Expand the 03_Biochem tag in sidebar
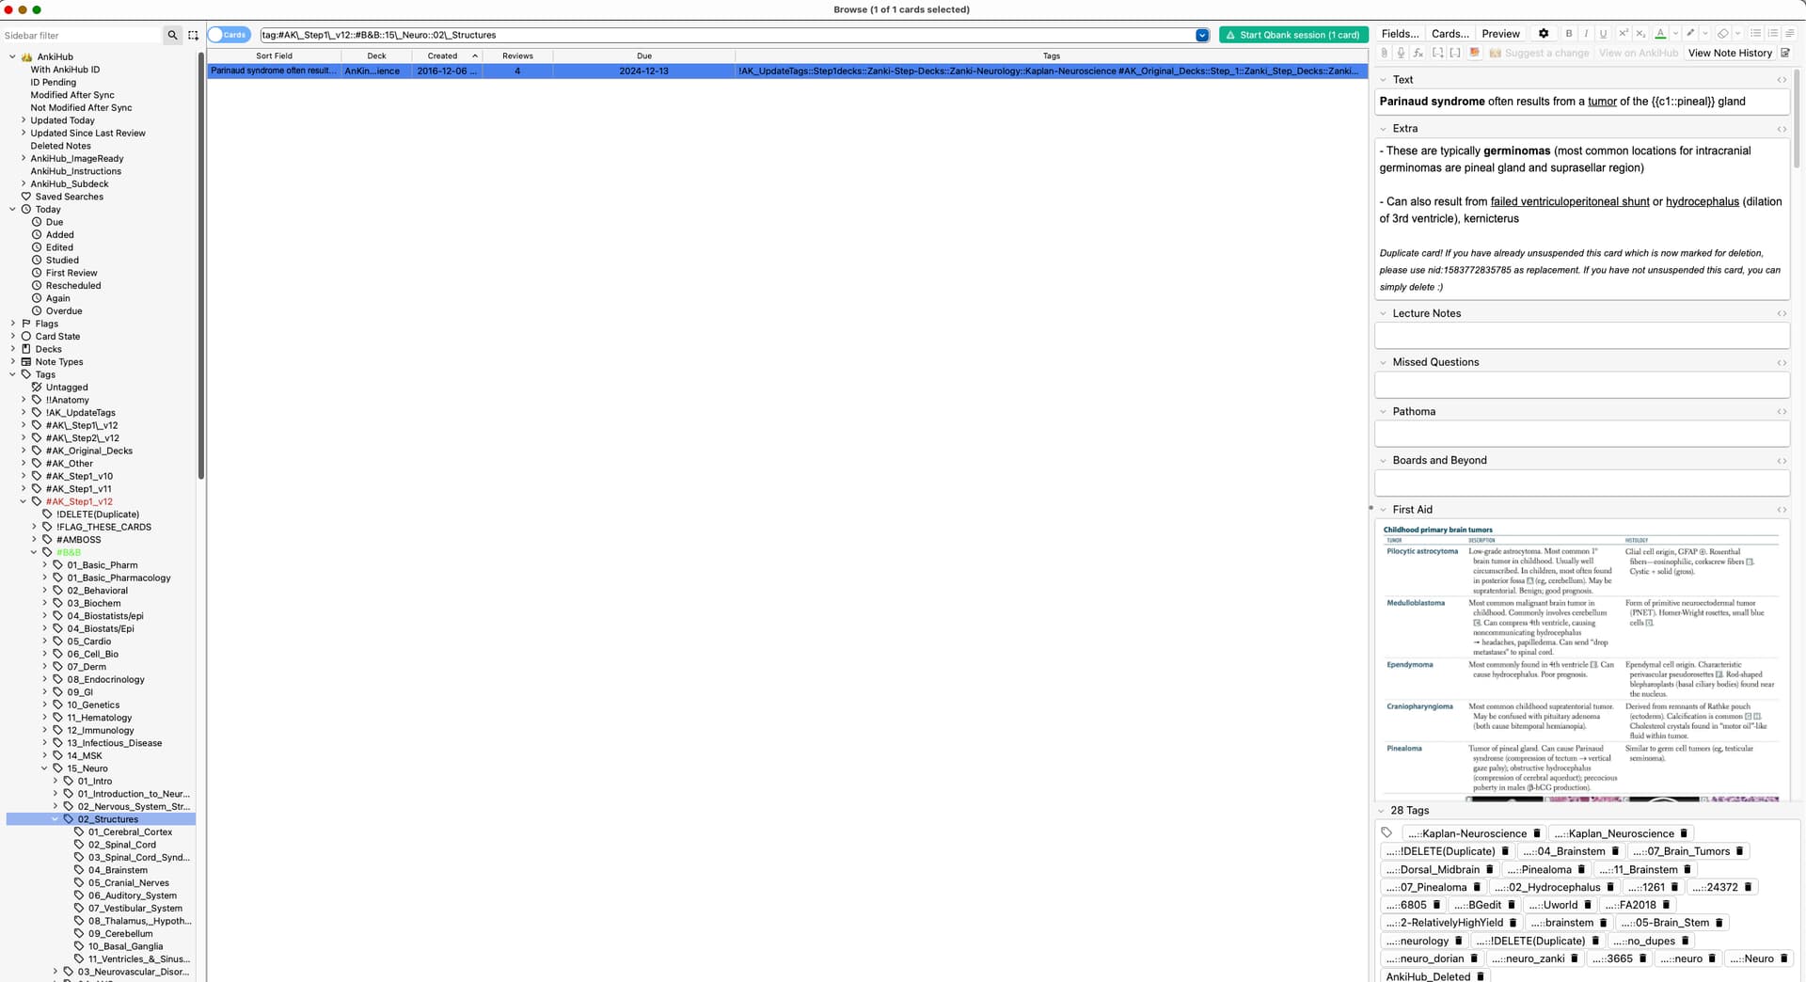Screen dimensions: 1806x982 [44, 603]
